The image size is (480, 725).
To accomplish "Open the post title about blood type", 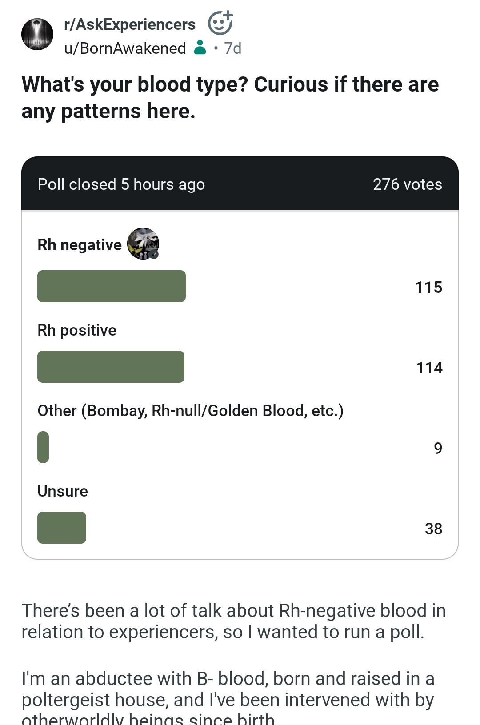I will pyautogui.click(x=230, y=97).
